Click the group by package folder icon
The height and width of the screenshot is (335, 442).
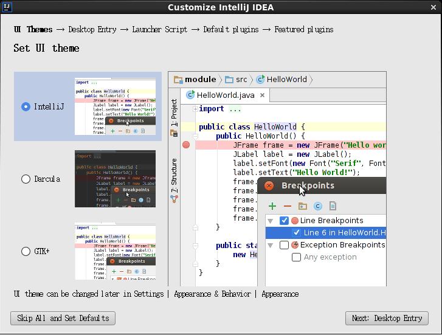[x=302, y=206]
